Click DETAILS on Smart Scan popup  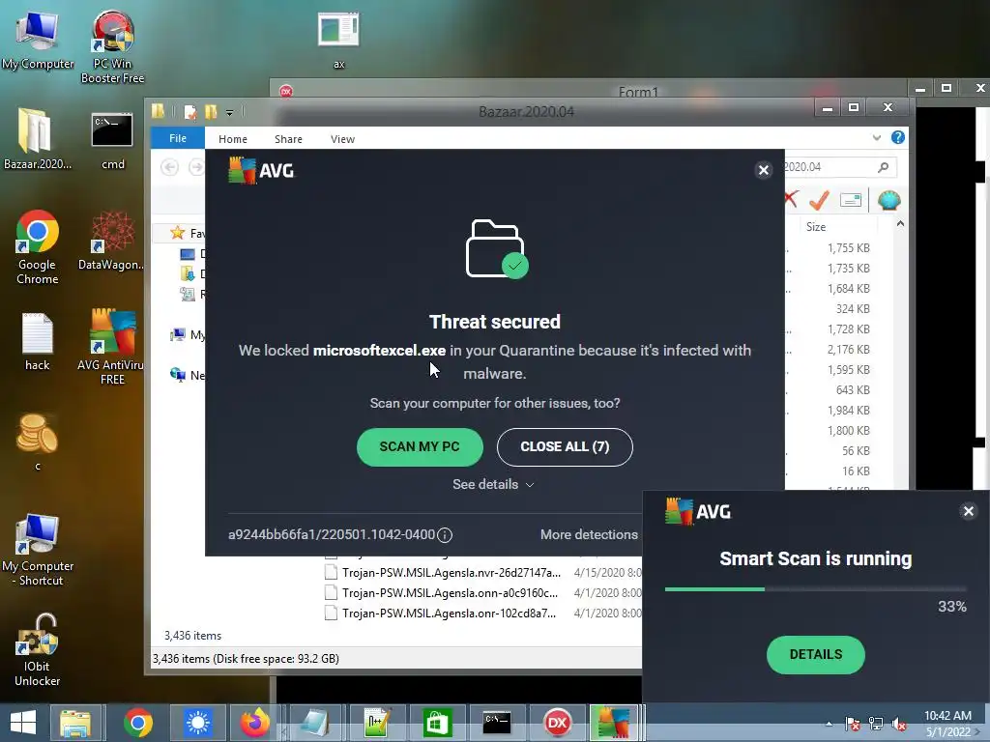[x=816, y=655]
